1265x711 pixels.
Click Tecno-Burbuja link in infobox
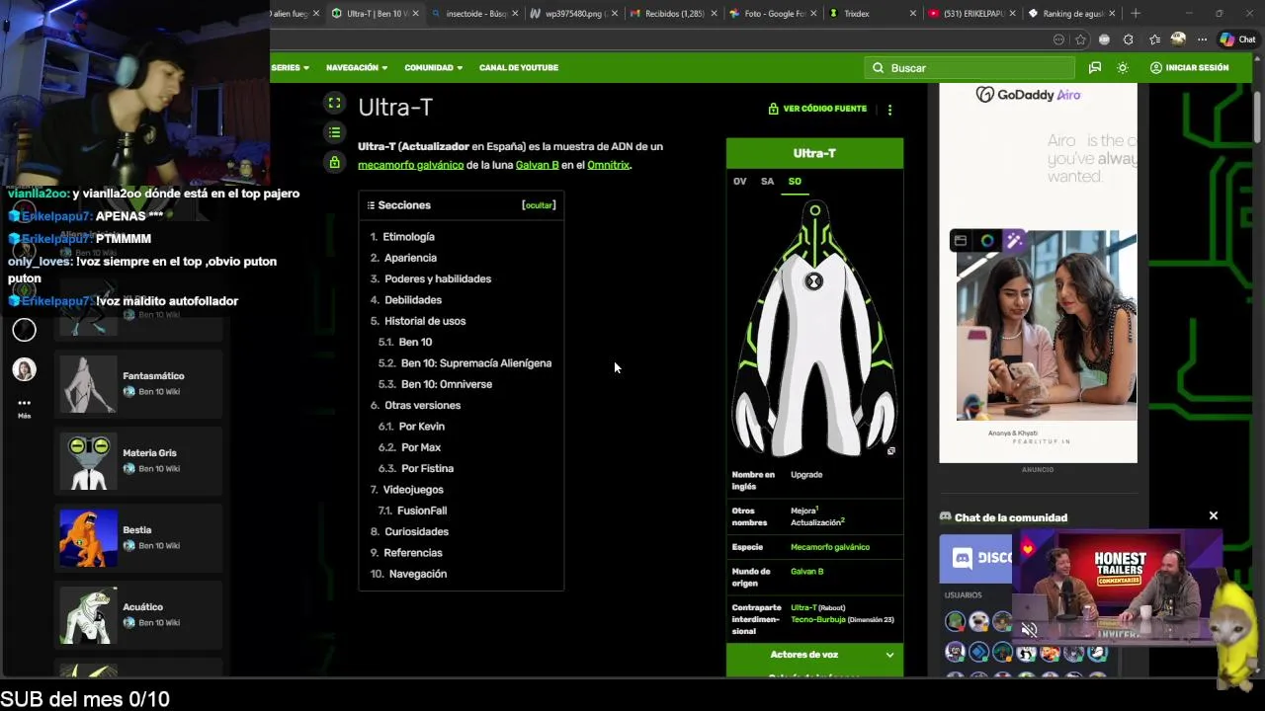(817, 620)
